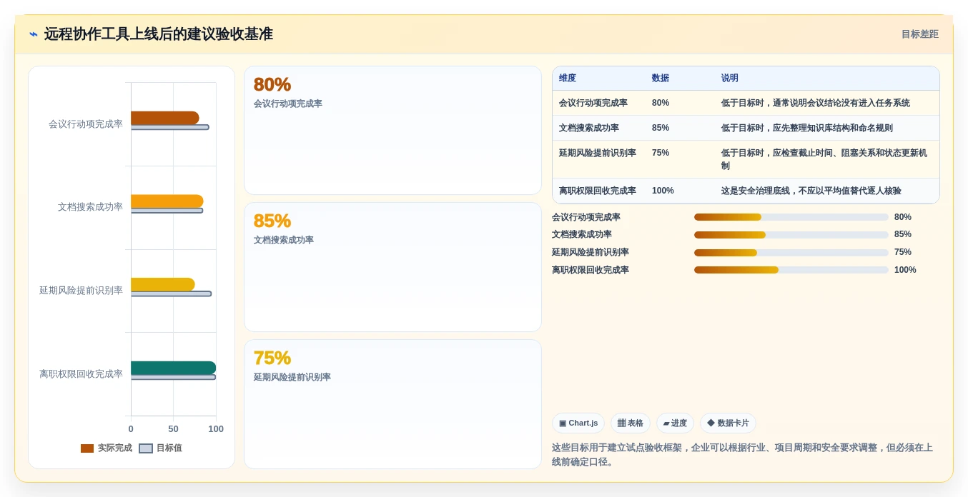
Task: Click the gray target bar for 会议行动项完成率
Action: pyautogui.click(x=170, y=127)
